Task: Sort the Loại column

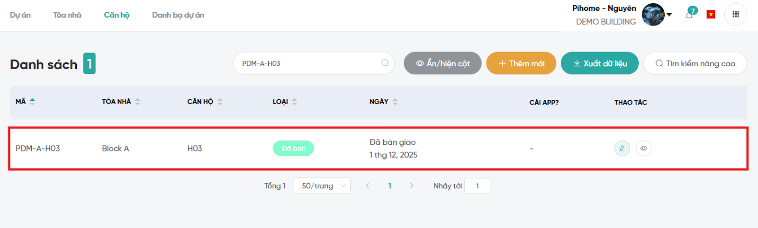Action: tap(294, 102)
